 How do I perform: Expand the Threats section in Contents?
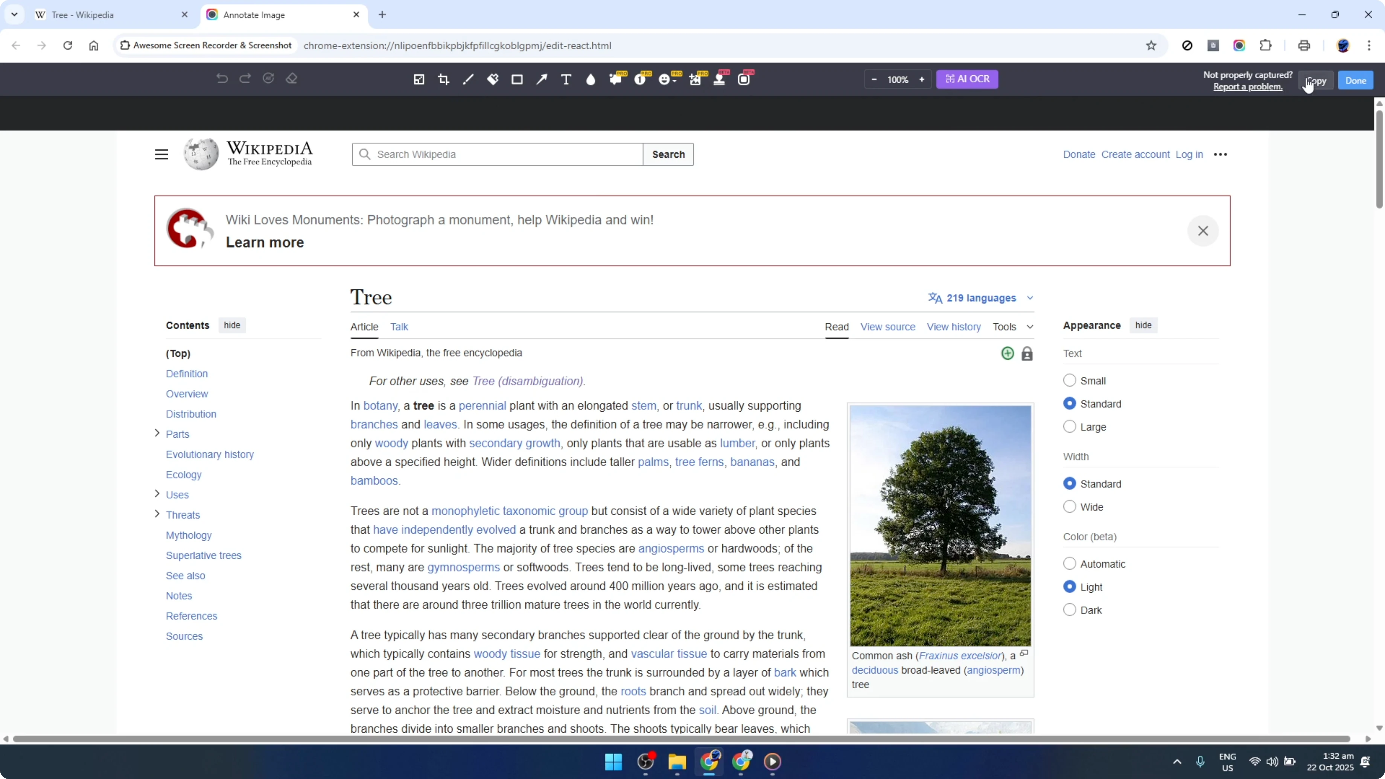[157, 514]
